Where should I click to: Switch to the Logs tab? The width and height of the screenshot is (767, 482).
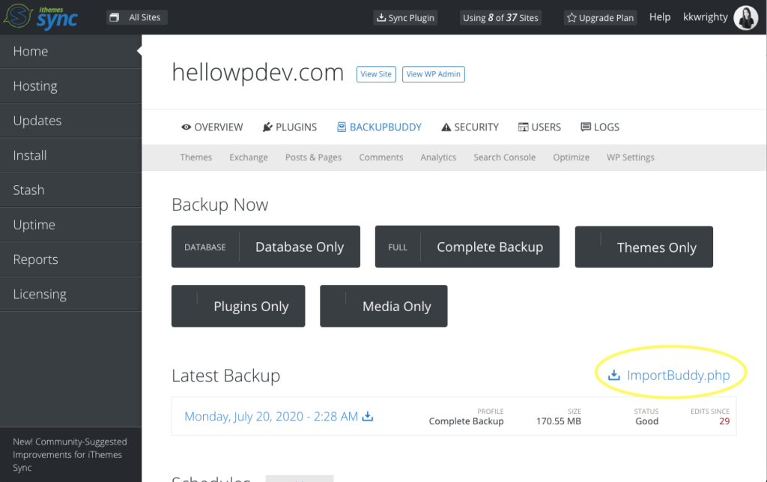pyautogui.click(x=600, y=127)
